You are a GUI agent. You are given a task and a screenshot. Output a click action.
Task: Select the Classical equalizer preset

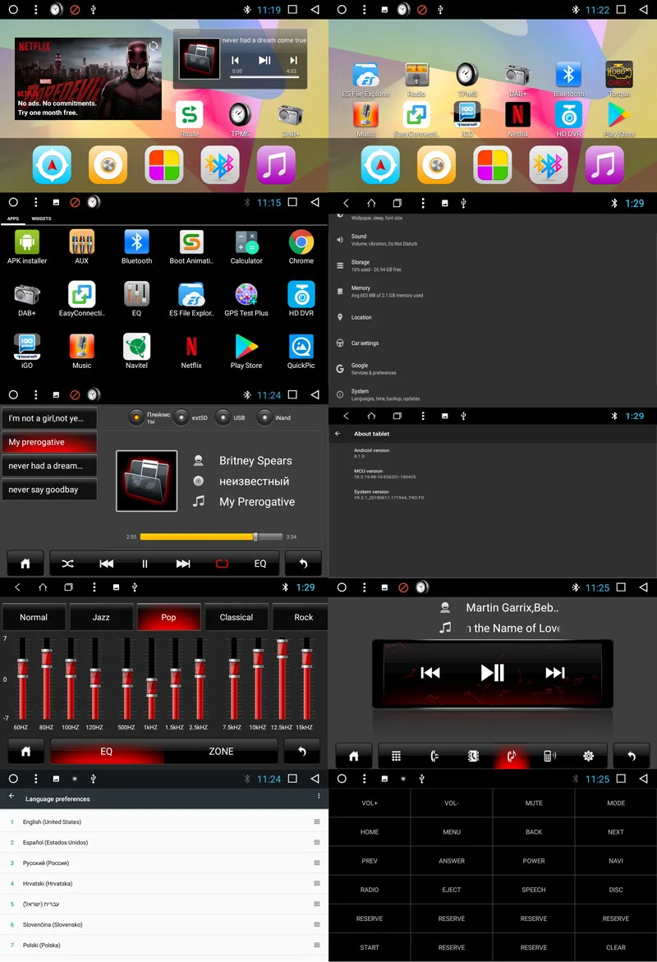coord(237,617)
